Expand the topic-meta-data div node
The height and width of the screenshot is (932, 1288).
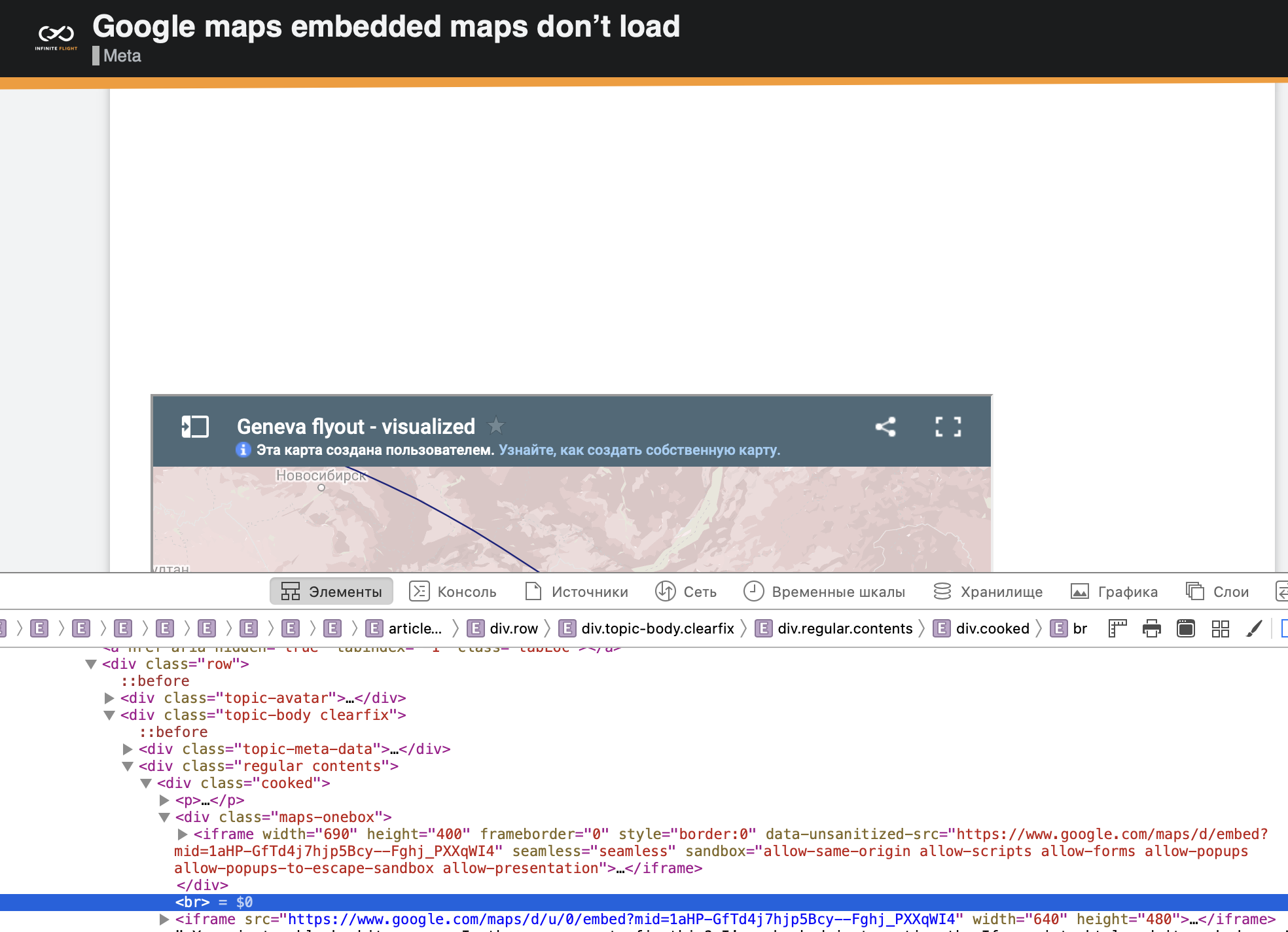(x=128, y=749)
